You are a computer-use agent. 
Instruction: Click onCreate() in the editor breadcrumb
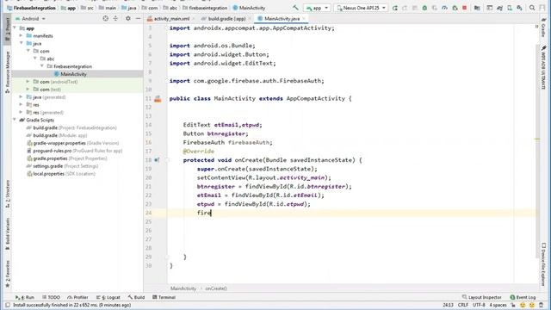[216, 288]
